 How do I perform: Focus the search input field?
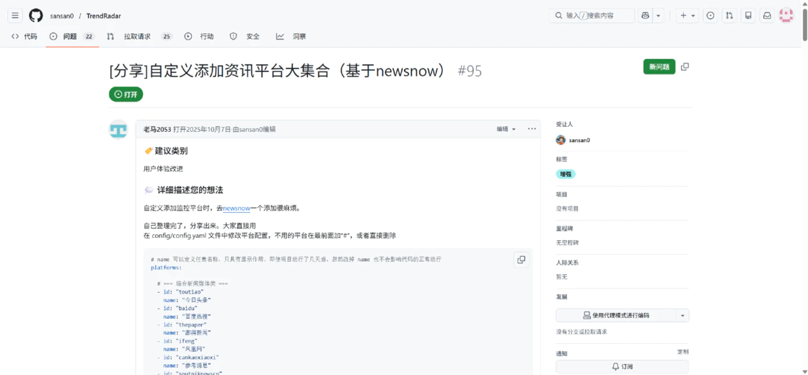tap(592, 15)
